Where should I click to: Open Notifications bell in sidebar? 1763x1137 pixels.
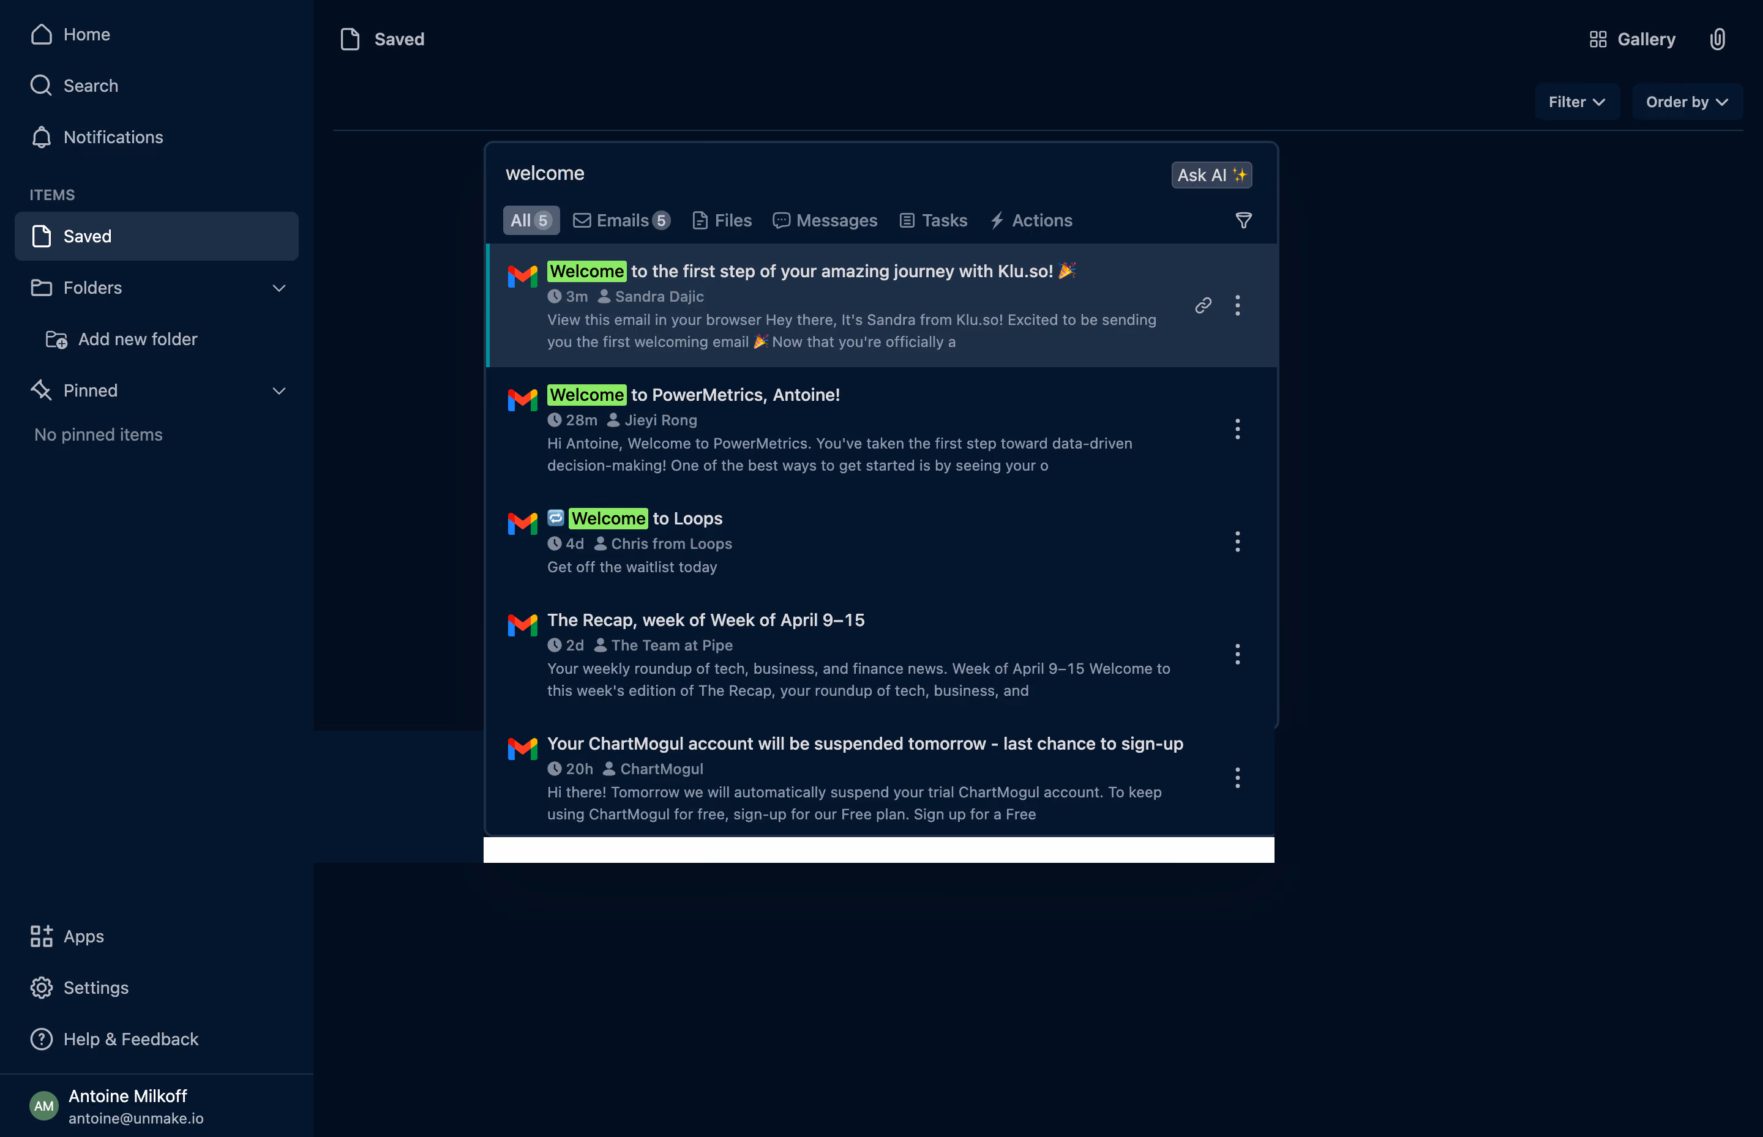coord(97,136)
